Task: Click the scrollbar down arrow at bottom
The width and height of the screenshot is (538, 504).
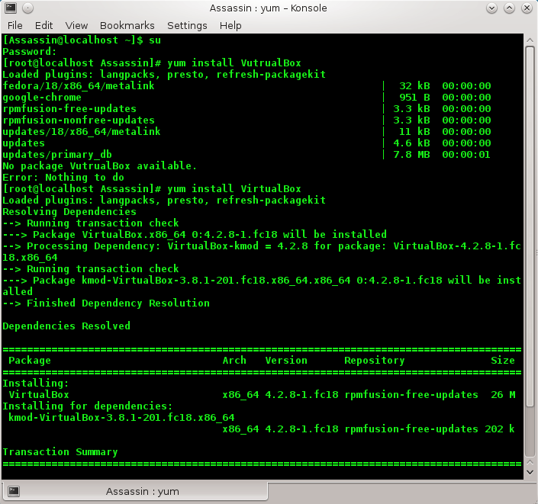Action: (x=530, y=472)
